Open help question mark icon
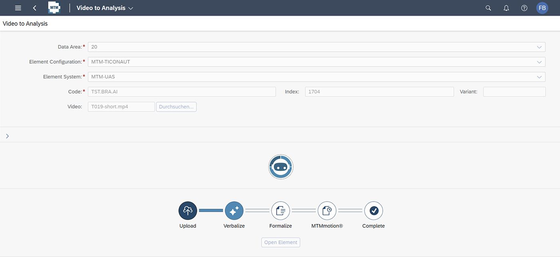Image resolution: width=560 pixels, height=257 pixels. click(524, 8)
